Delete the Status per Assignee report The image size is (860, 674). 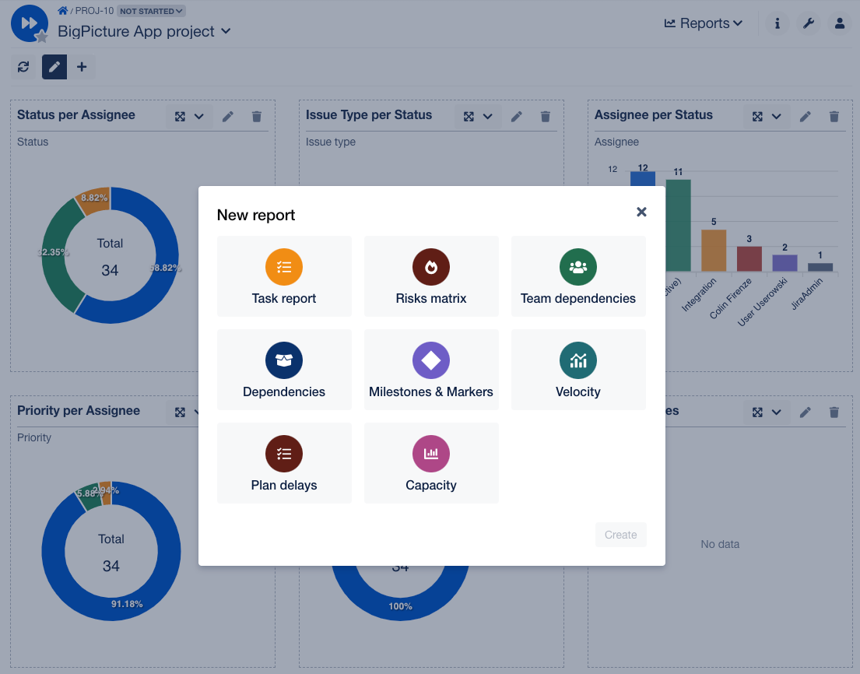point(257,116)
